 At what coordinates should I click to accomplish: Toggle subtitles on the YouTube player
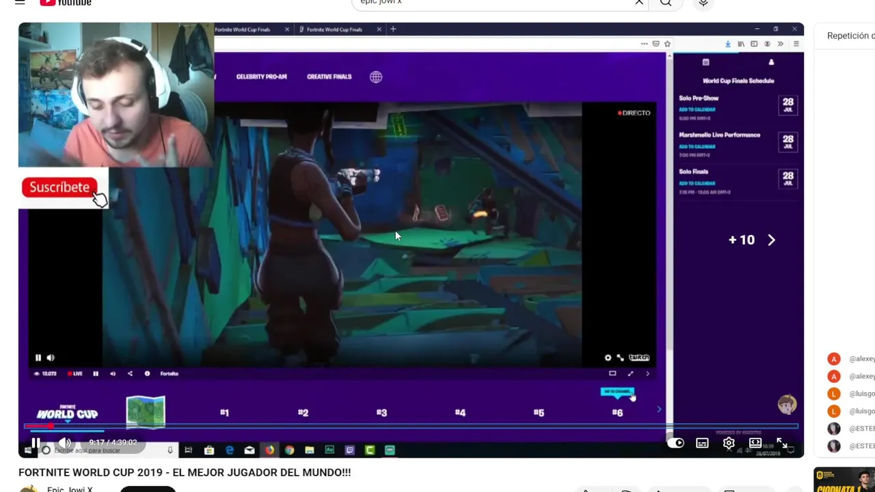[x=702, y=443]
